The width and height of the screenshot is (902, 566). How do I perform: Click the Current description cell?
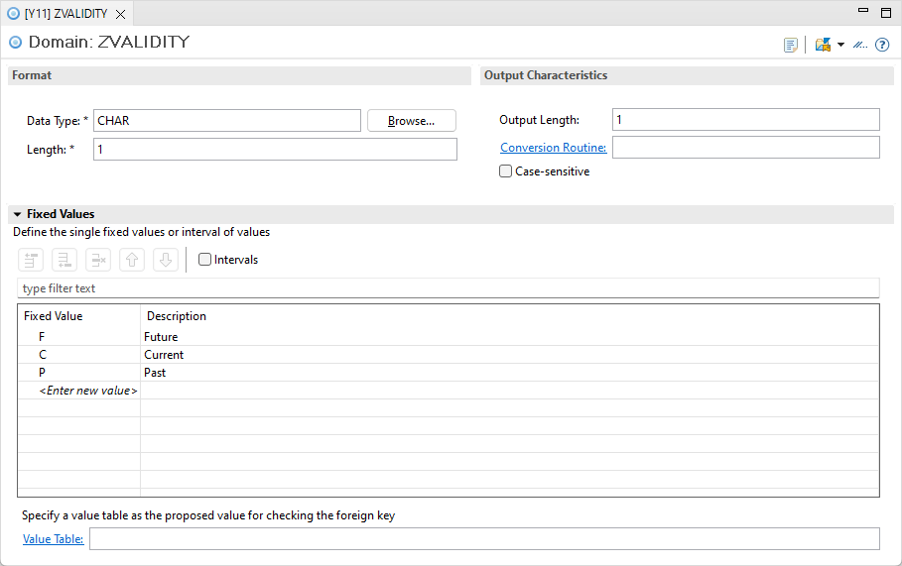(x=510, y=355)
